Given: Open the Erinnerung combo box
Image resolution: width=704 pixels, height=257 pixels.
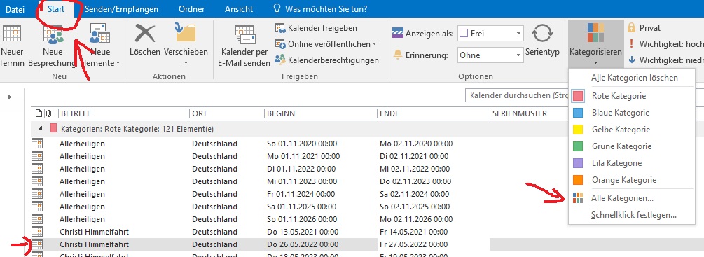Looking at the screenshot, I should click(490, 55).
